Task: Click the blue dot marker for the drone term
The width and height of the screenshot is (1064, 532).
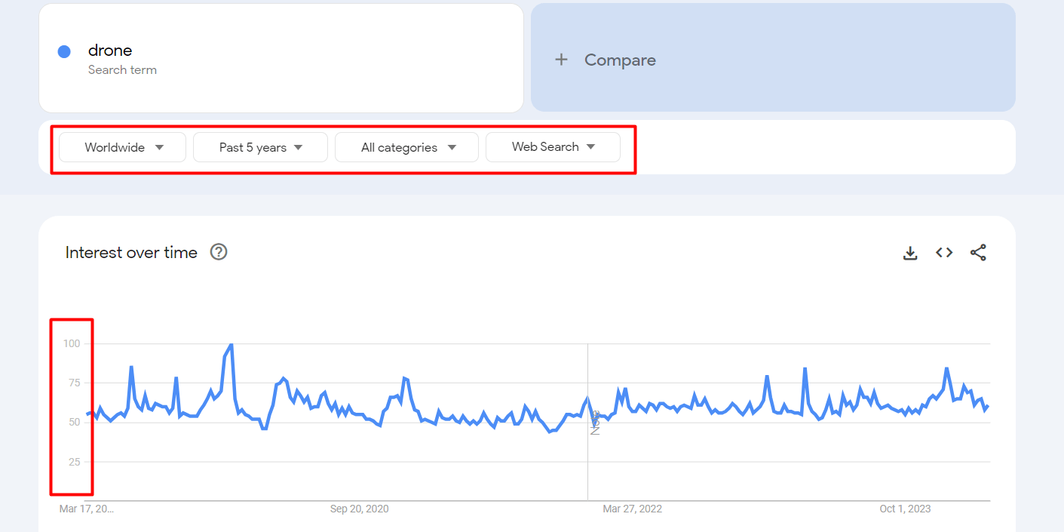Action: tap(64, 51)
